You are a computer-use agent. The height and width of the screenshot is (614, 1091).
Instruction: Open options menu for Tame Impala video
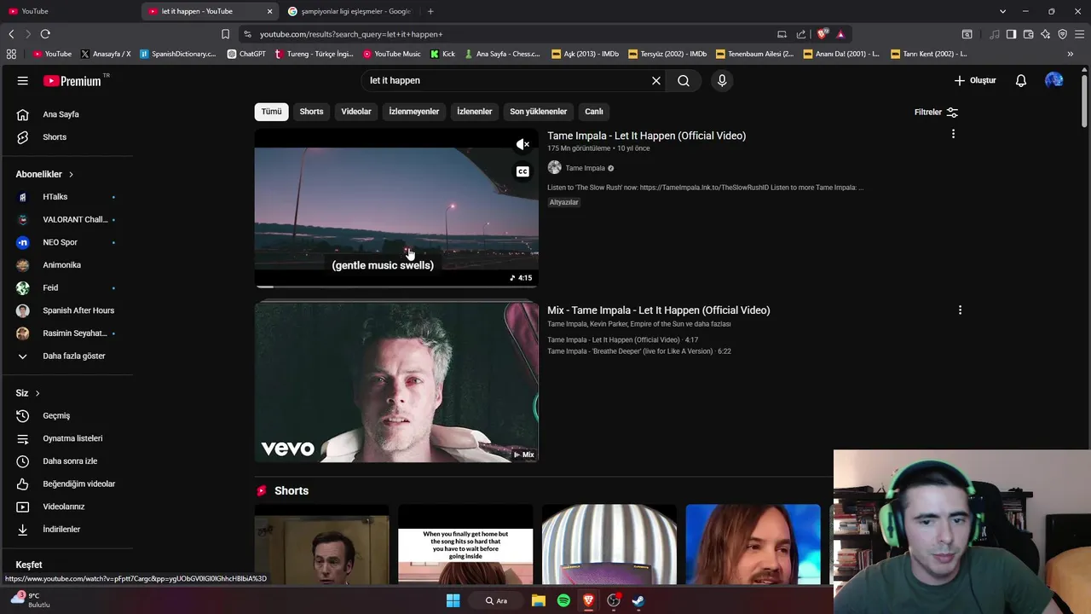coord(953,134)
